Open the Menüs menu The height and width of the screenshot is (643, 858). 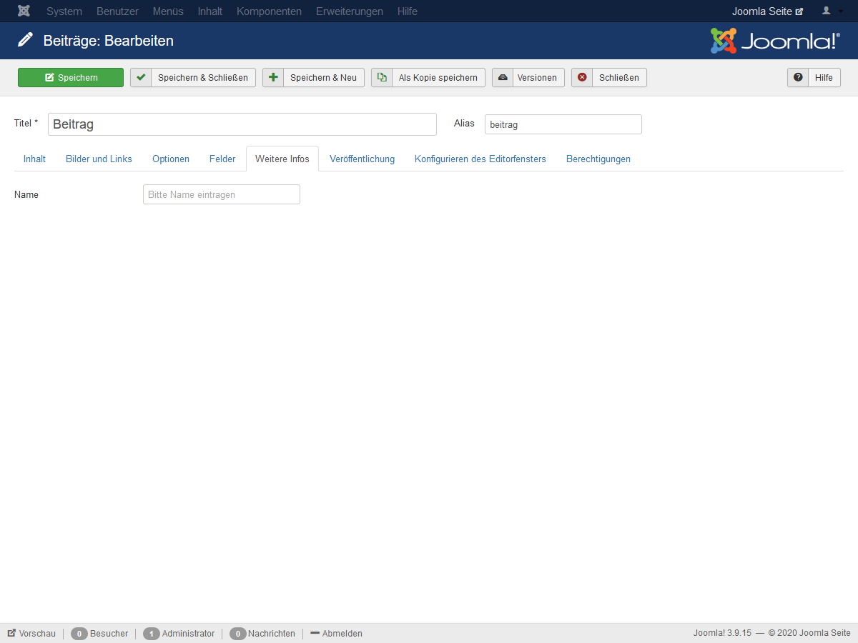point(168,11)
